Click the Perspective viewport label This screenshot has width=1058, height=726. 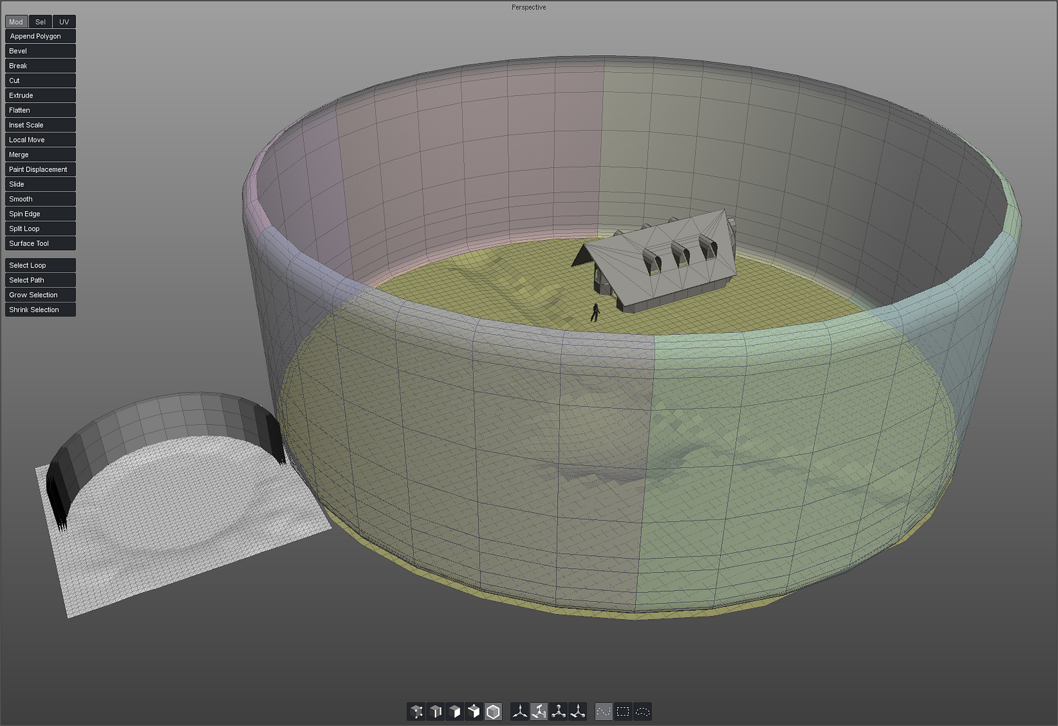click(529, 7)
